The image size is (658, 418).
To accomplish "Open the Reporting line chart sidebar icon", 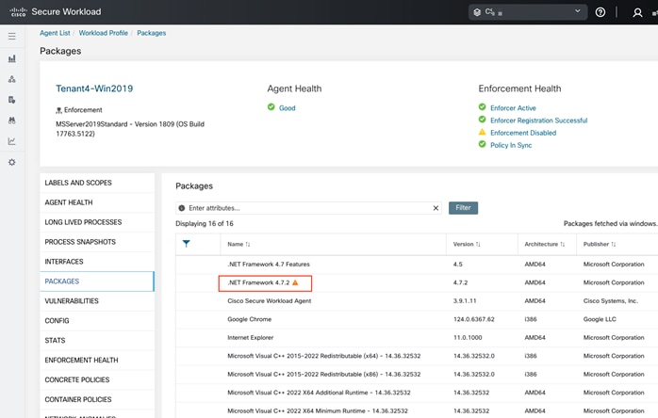I will (11, 141).
